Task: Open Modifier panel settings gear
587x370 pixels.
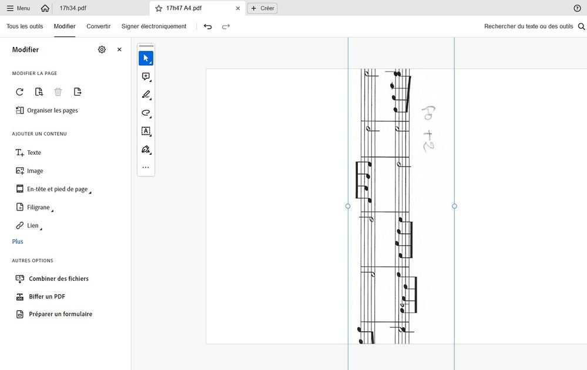Action: (102, 49)
